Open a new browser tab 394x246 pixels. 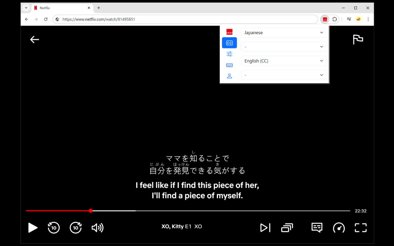[98, 8]
